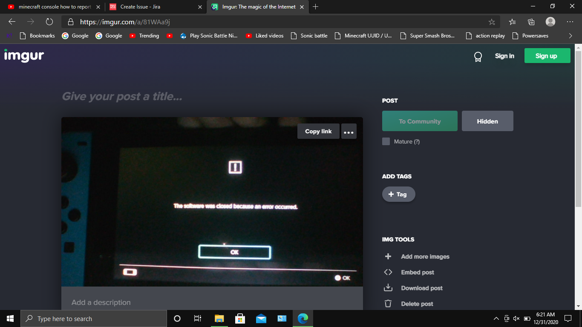Image resolution: width=582 pixels, height=327 pixels.
Task: Close the Create Issue - Jira tab
Action: pos(200,7)
